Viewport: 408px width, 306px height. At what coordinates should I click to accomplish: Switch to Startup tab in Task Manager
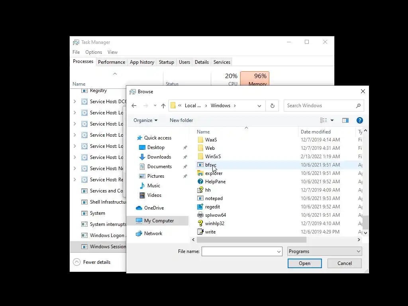[167, 62]
